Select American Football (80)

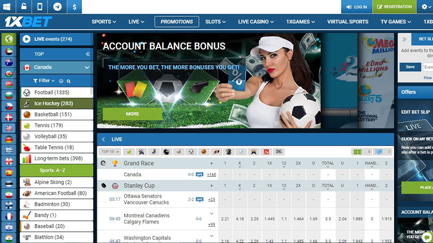coord(56,193)
